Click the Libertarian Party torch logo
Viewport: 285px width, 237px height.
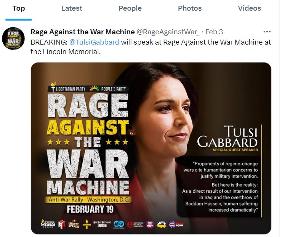pyautogui.click(x=53, y=87)
